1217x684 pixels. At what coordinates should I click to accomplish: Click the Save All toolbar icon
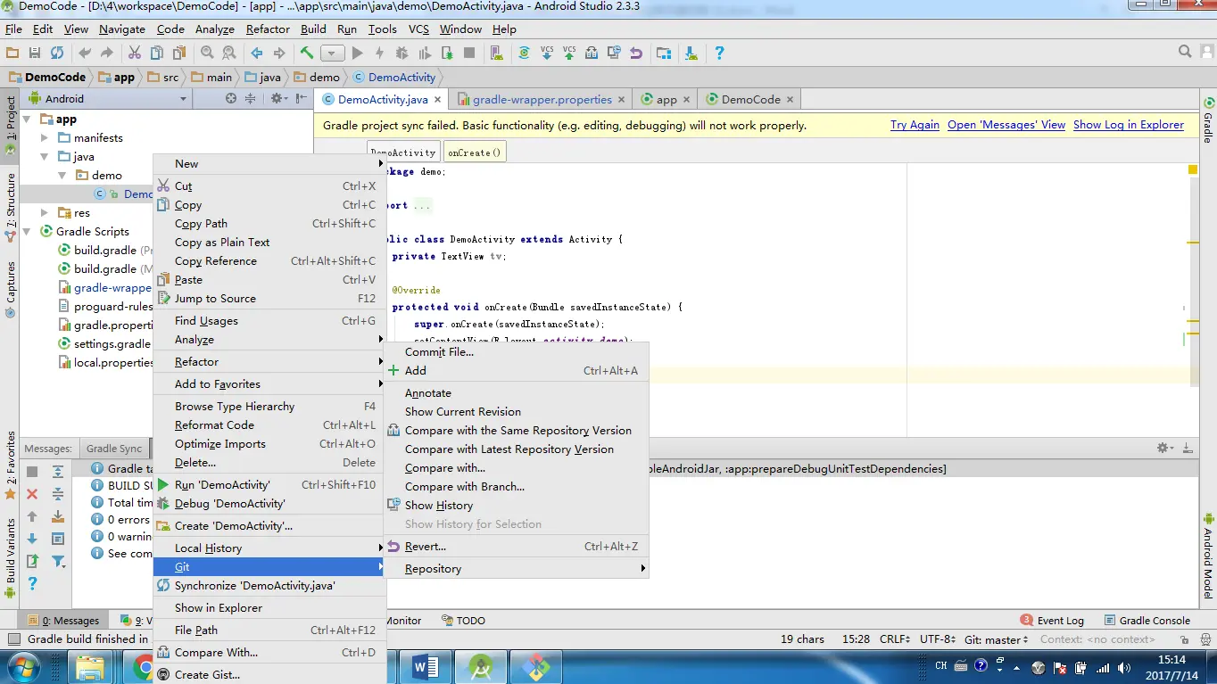[35, 53]
